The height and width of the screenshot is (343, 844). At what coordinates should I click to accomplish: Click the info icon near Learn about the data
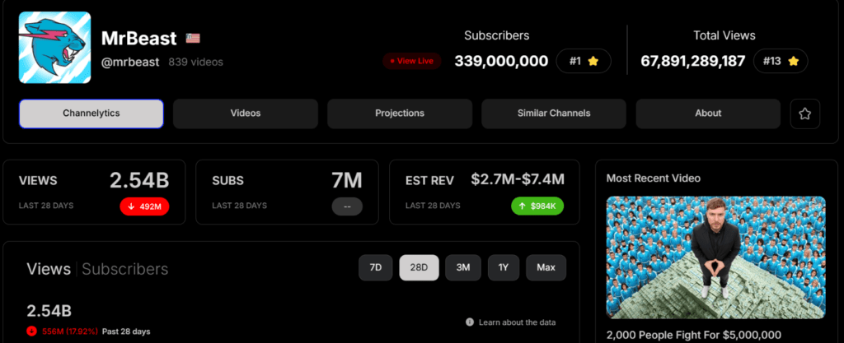pyautogui.click(x=469, y=322)
